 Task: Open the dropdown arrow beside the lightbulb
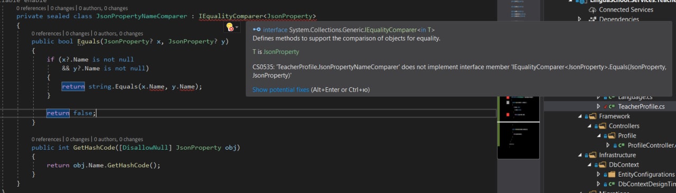pyautogui.click(x=237, y=27)
